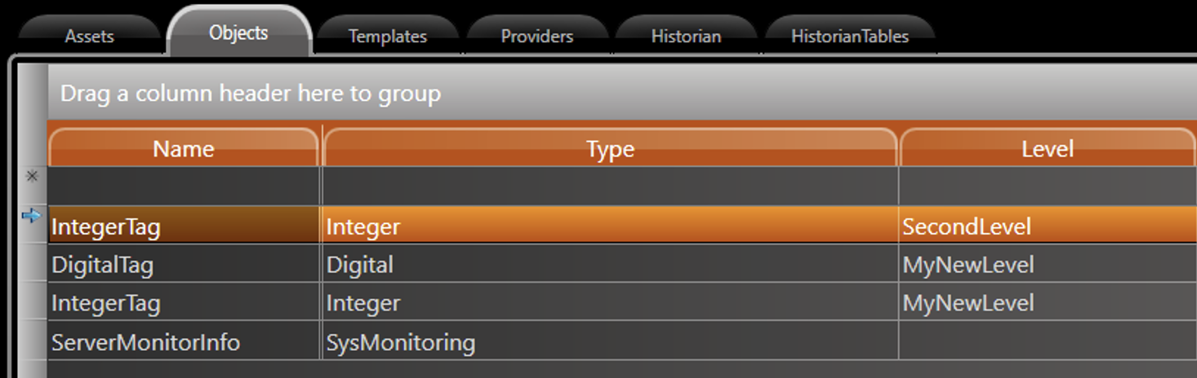Viewport: 1197px width, 378px height.
Task: Sort by the Type column header
Action: point(610,149)
